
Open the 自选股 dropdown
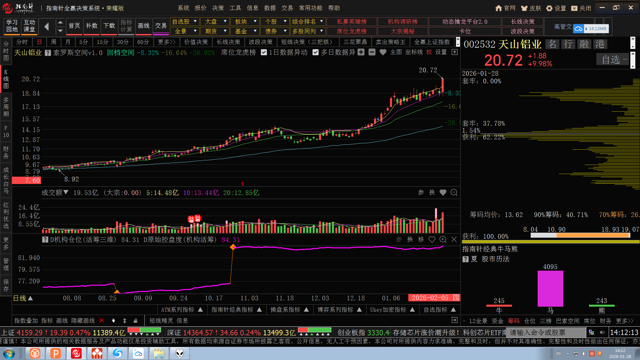pyautogui.click(x=185, y=22)
